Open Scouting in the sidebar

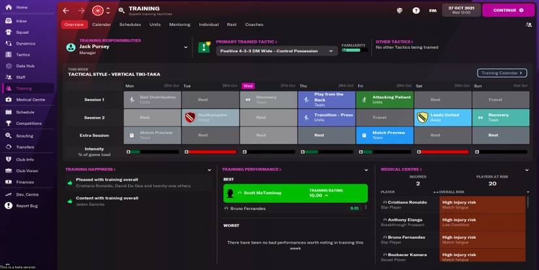tap(24, 136)
